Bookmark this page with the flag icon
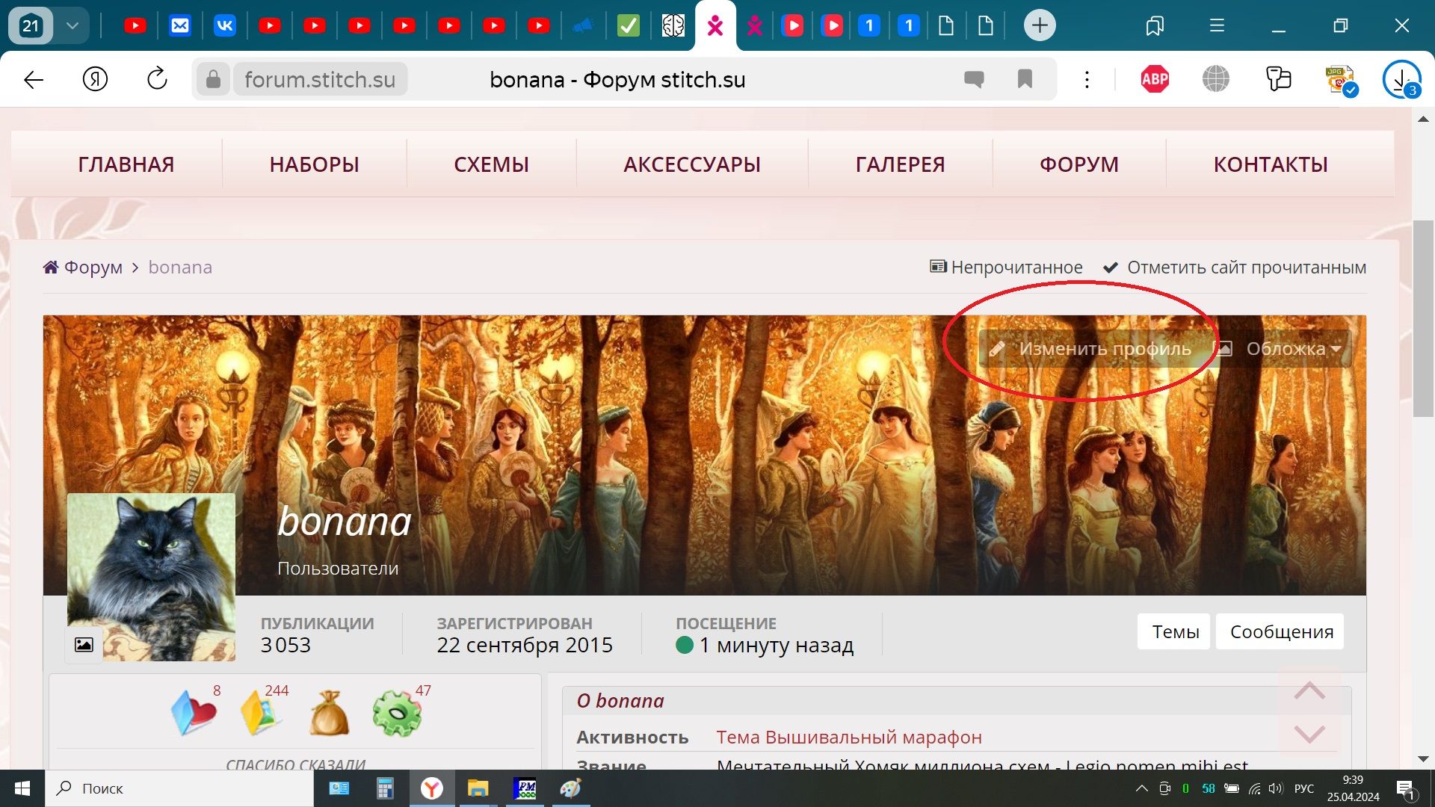 point(1025,79)
